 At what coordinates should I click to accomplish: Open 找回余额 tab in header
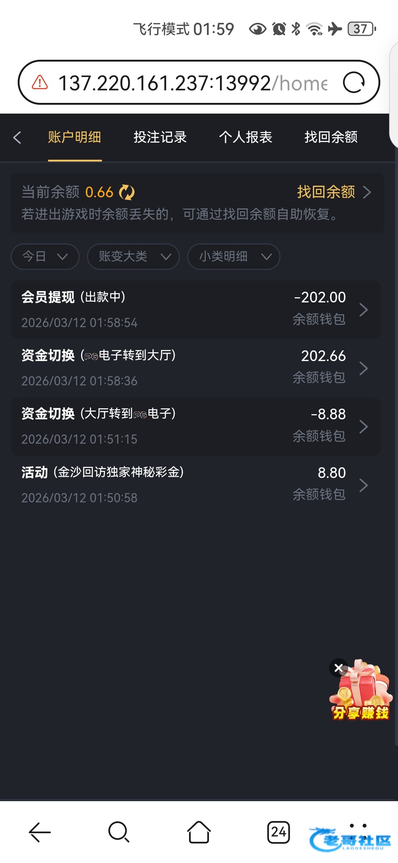tap(331, 137)
